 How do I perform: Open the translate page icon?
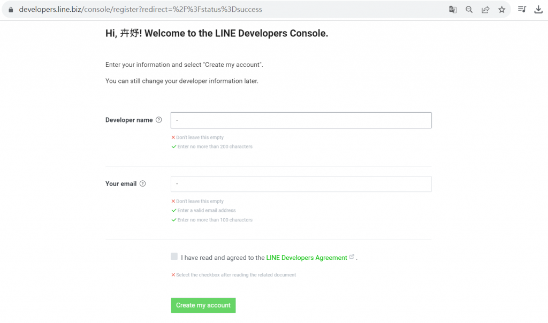point(453,10)
